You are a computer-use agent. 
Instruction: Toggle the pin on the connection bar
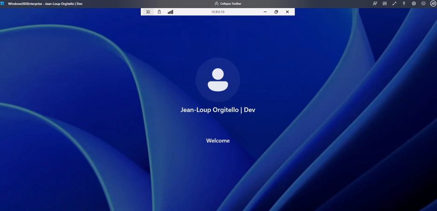click(x=148, y=12)
